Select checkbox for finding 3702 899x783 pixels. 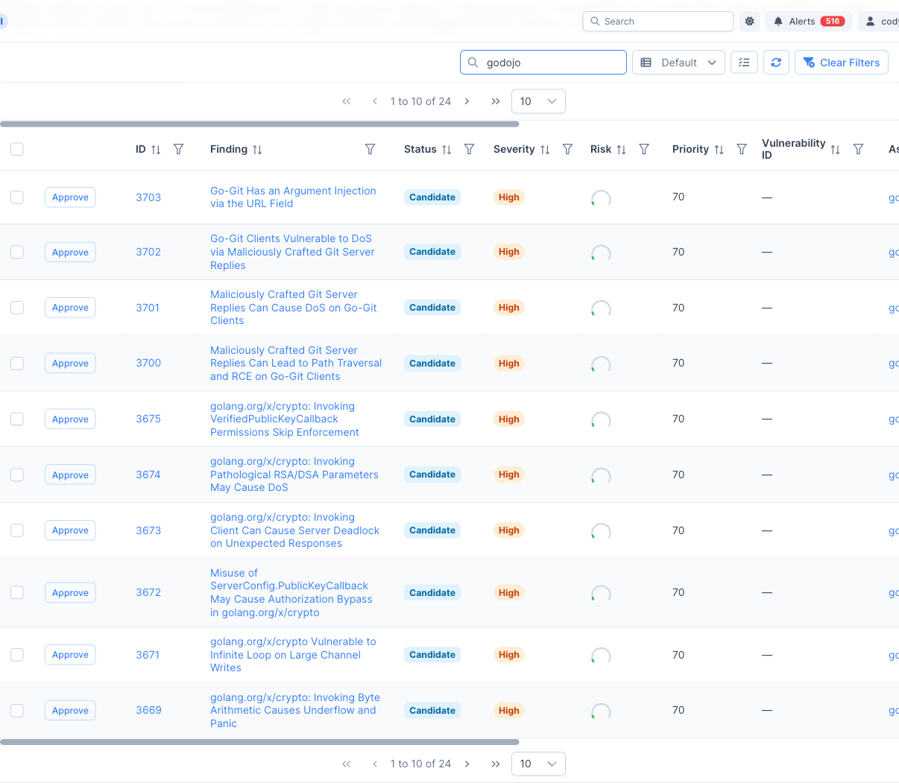(17, 252)
